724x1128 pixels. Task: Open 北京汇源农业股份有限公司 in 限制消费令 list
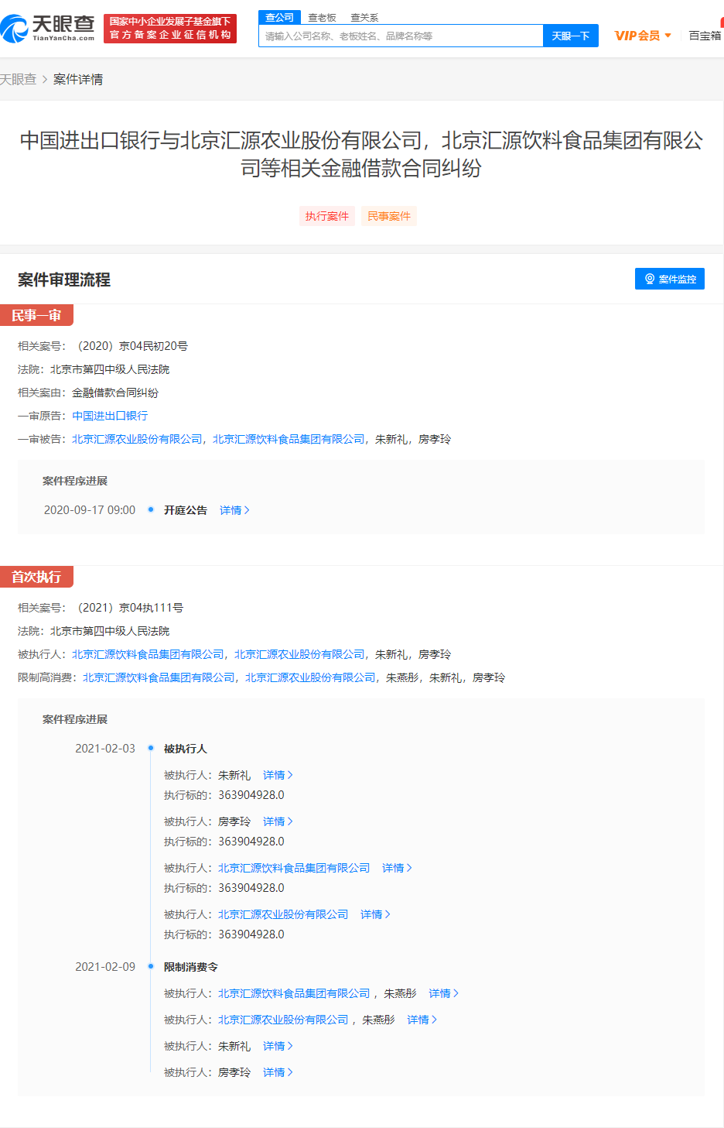pyautogui.click(x=283, y=1020)
